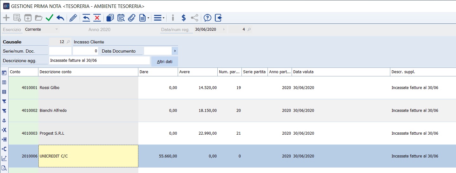Open the chart icon in left sidebar

pos(4,158)
